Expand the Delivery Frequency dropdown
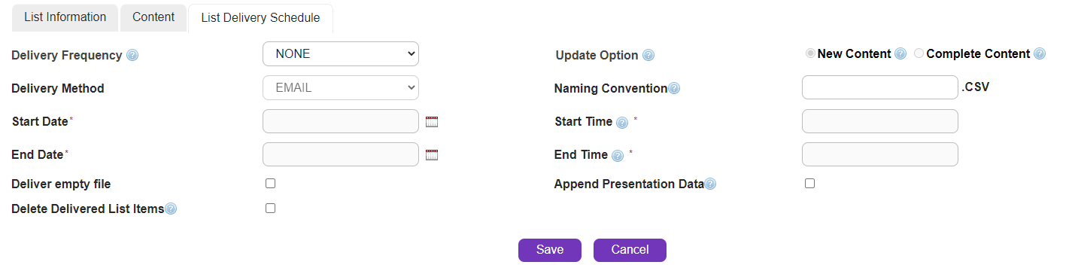Image resolution: width=1072 pixels, height=271 pixels. point(341,54)
